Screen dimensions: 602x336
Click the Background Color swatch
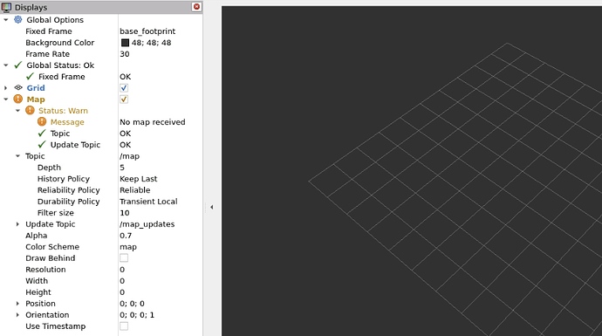point(125,43)
